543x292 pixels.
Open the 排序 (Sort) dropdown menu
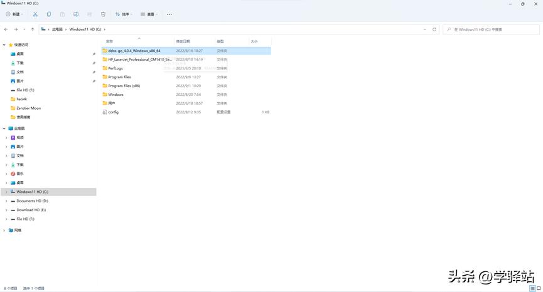pos(124,14)
